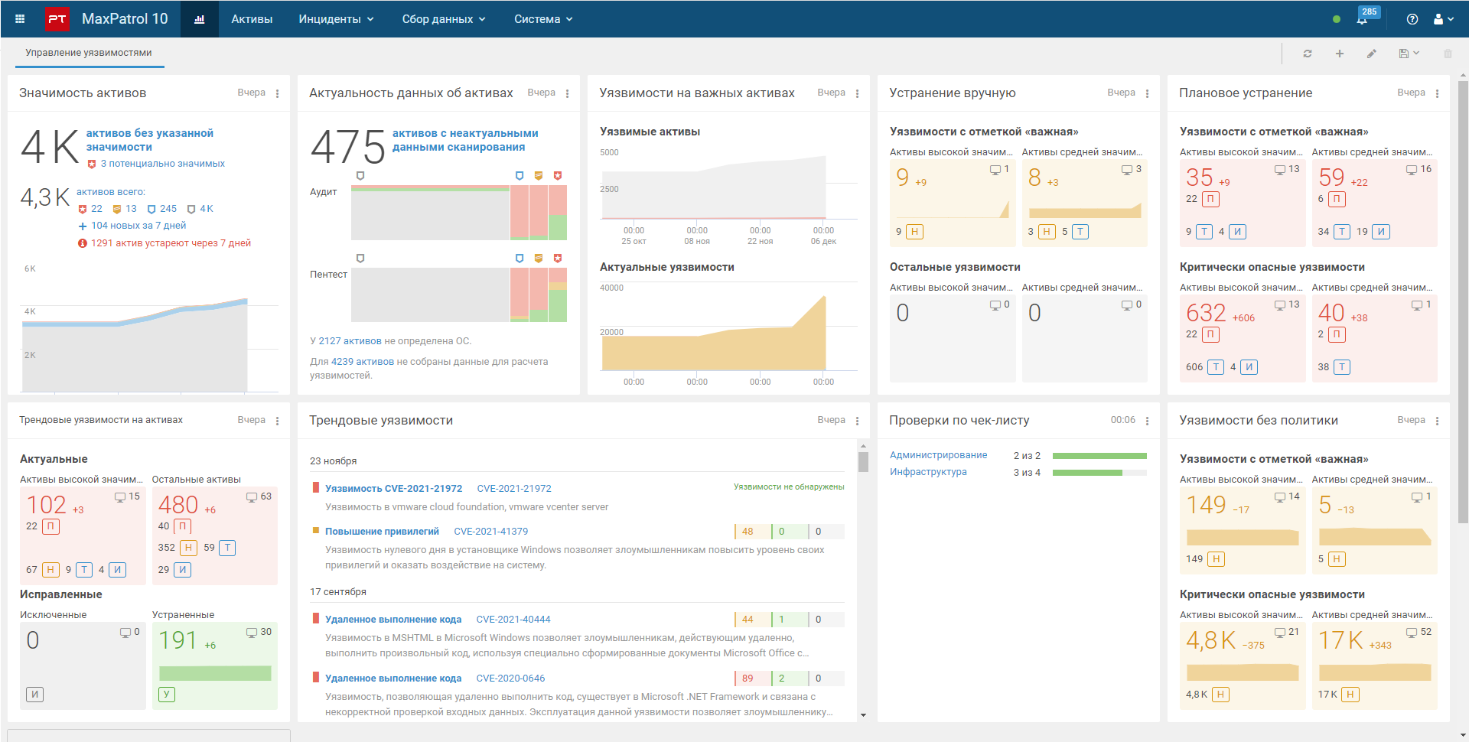Click the trending vulnerabilities list scrollbar

click(863, 462)
